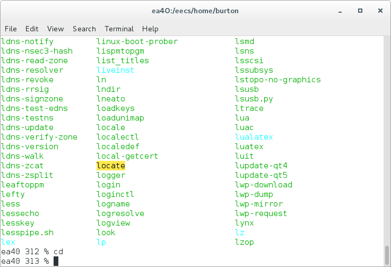Image resolution: width=391 pixels, height=267 pixels.
Task: Click the highlighted locate entry
Action: 111,166
